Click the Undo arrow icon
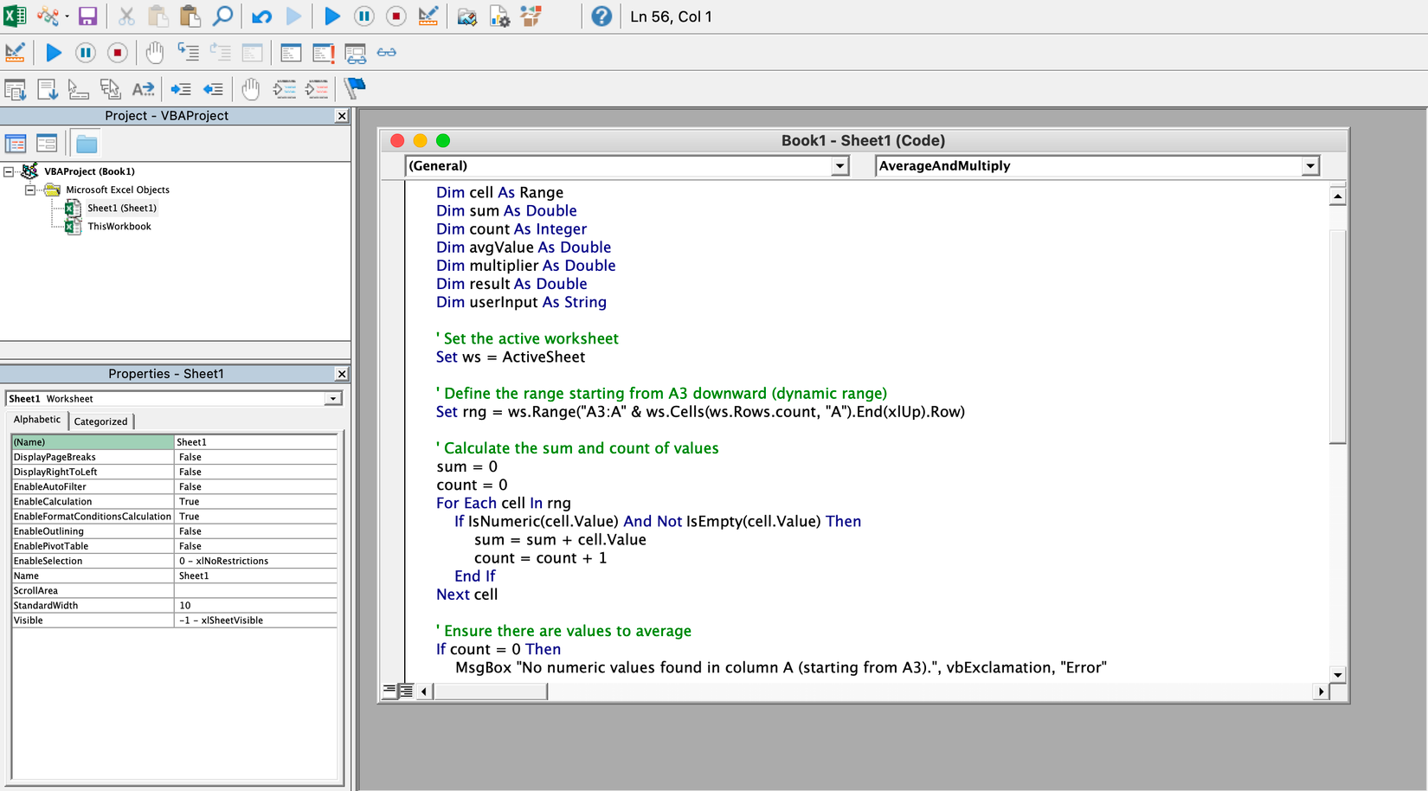This screenshot has width=1428, height=791. click(261, 16)
